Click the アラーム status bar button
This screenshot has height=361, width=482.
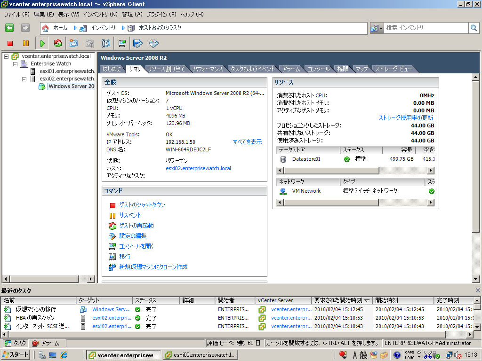tap(46, 343)
